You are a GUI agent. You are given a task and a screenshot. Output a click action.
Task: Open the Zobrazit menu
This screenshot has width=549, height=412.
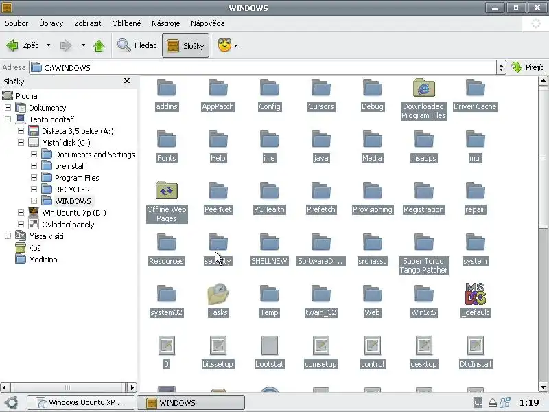pos(88,23)
